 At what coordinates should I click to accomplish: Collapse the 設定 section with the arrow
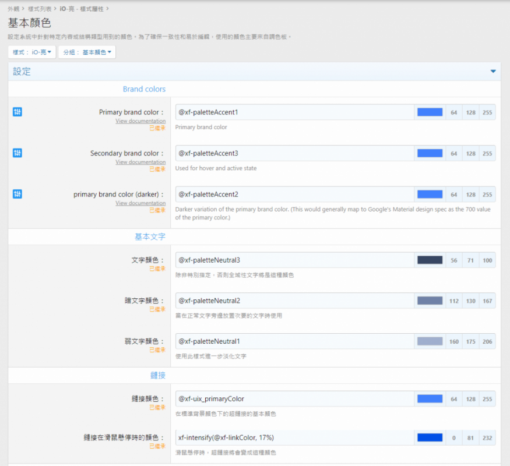coord(493,72)
